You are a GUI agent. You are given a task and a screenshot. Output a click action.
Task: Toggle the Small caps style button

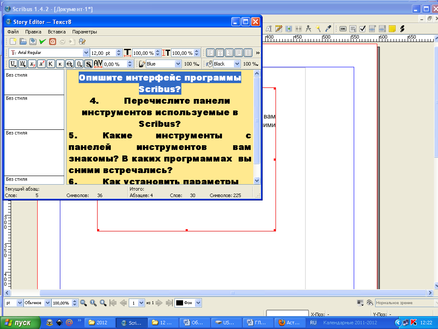60,64
